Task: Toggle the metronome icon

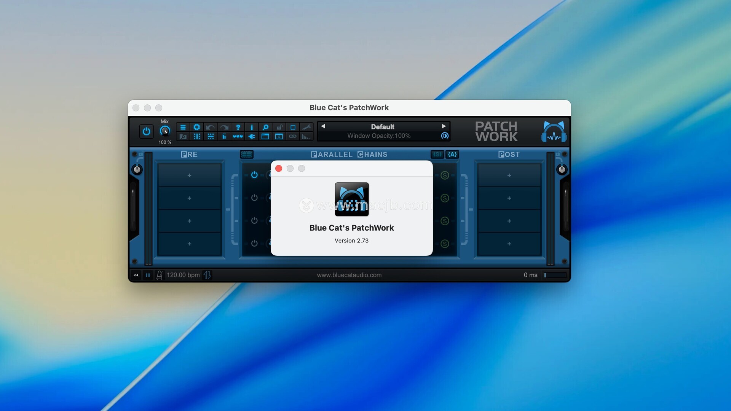Action: [x=160, y=275]
